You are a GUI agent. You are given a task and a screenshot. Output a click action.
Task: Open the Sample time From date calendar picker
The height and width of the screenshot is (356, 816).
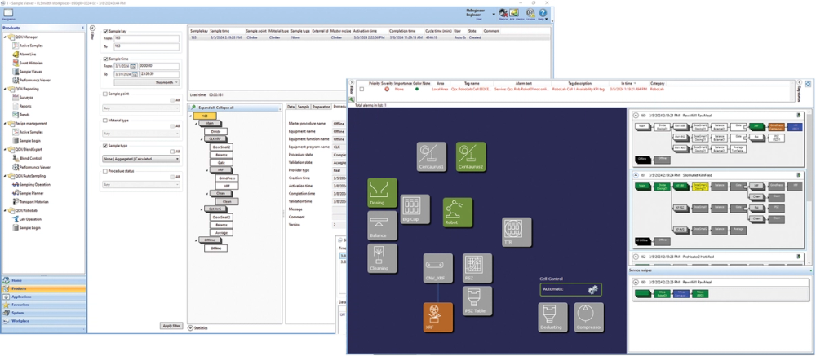[x=133, y=66]
